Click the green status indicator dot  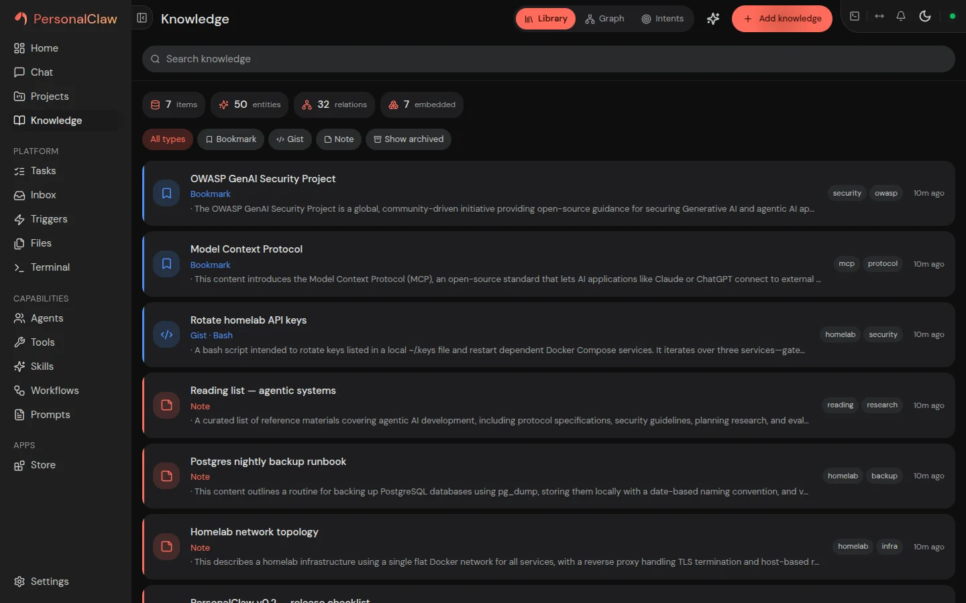[952, 16]
